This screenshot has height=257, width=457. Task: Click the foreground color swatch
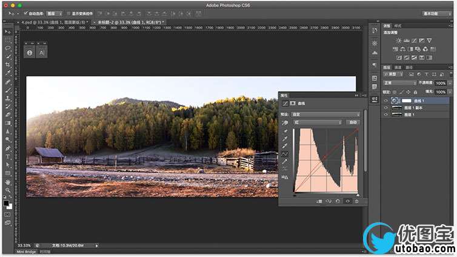6,203
